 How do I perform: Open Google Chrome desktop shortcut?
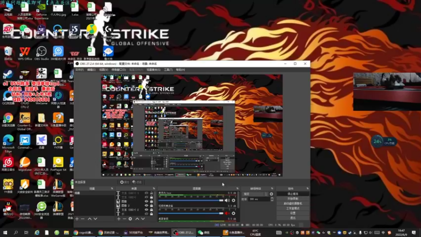8,120
